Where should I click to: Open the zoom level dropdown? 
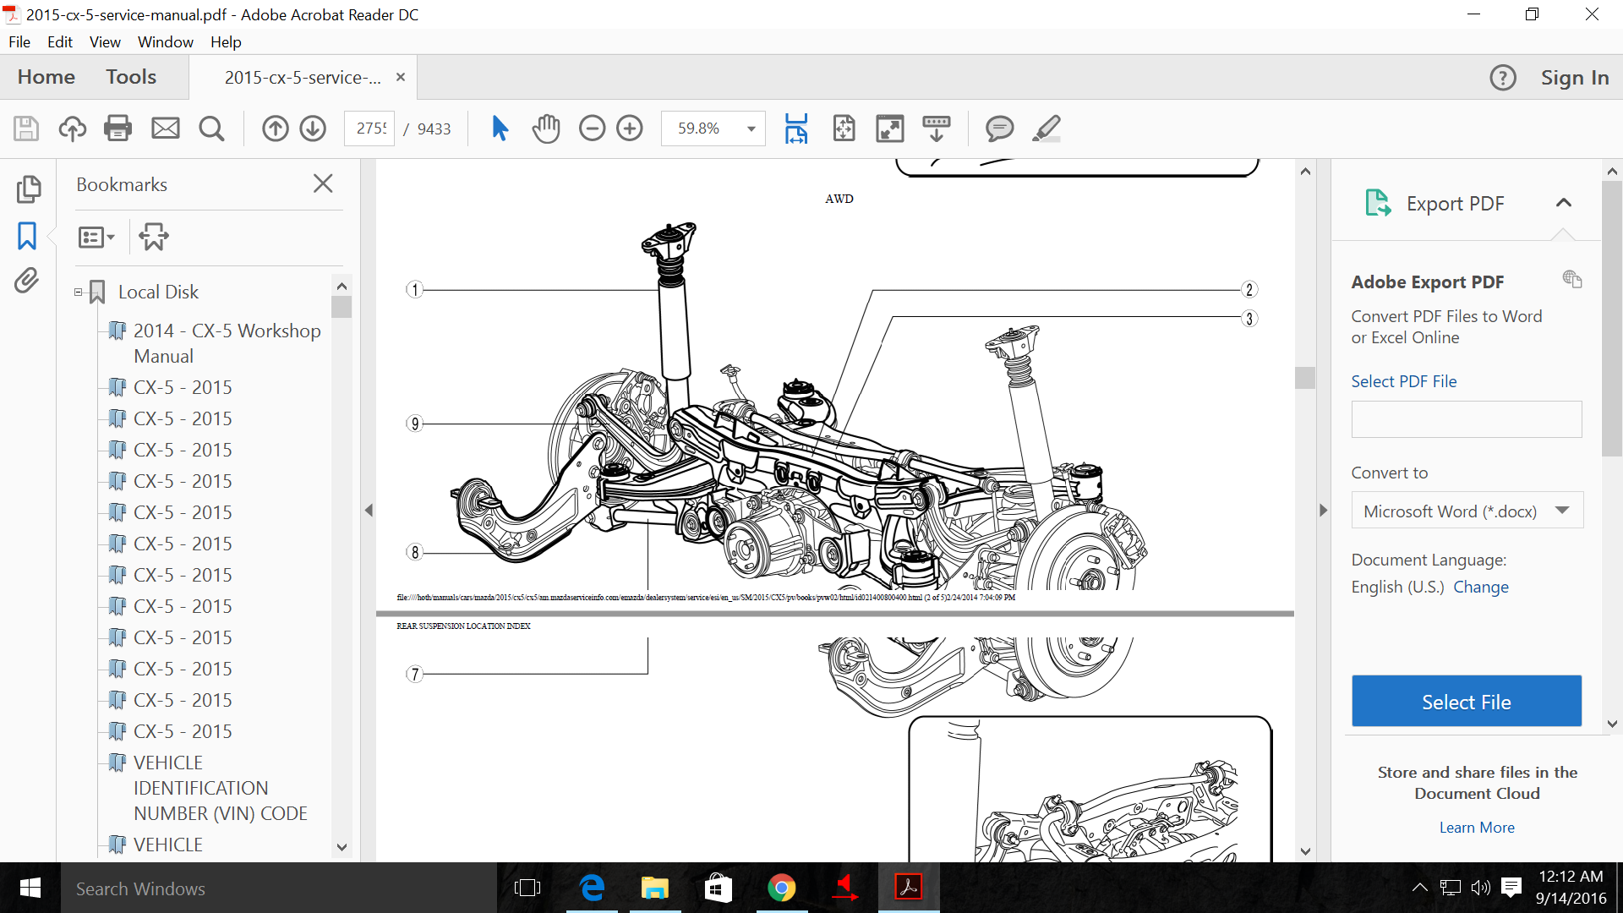click(x=751, y=128)
